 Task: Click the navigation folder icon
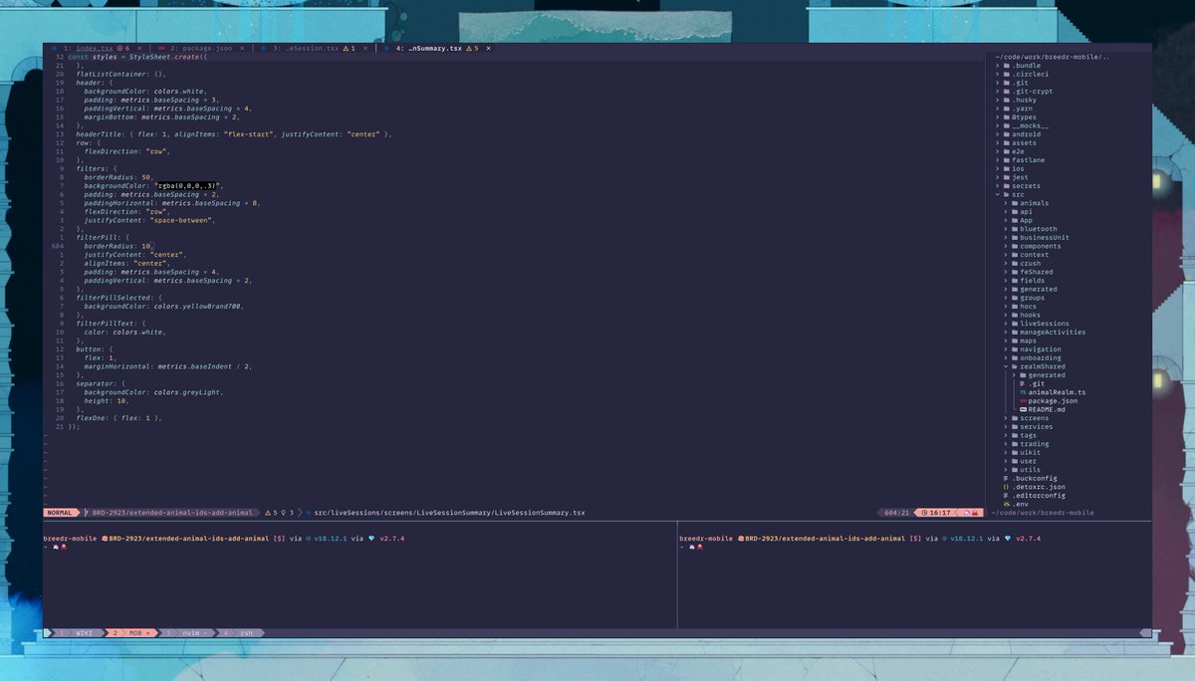pos(1014,349)
